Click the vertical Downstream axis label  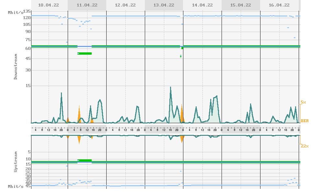(x=16, y=67)
